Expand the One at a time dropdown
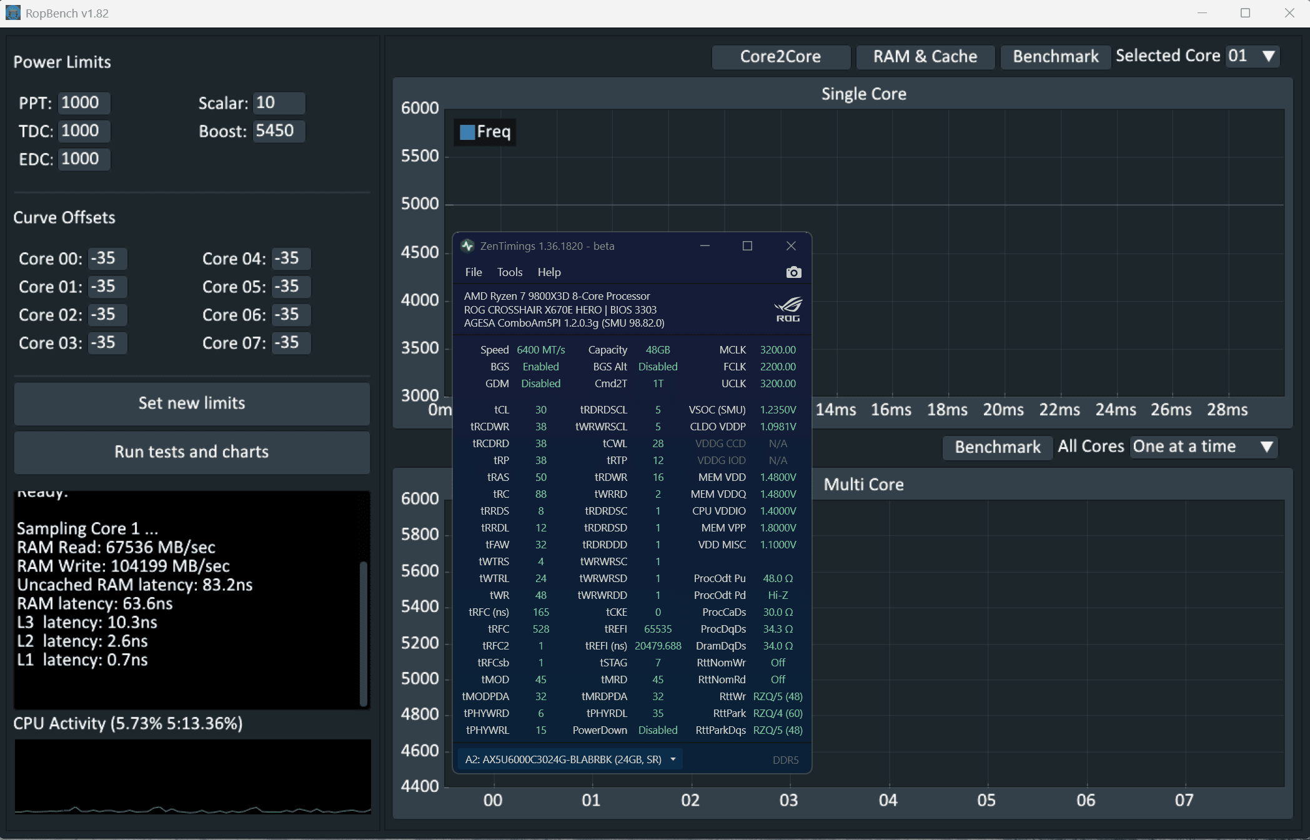 [1203, 447]
